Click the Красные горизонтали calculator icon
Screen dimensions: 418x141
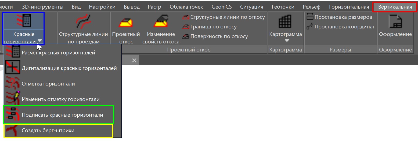(x=23, y=21)
